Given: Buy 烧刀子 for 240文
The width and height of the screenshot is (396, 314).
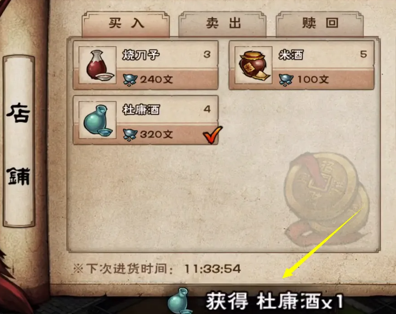Looking at the screenshot, I should tap(145, 65).
